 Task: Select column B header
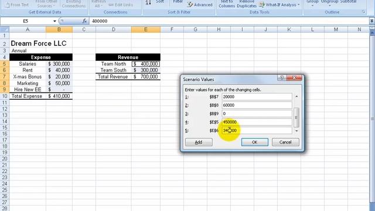tap(59, 29)
